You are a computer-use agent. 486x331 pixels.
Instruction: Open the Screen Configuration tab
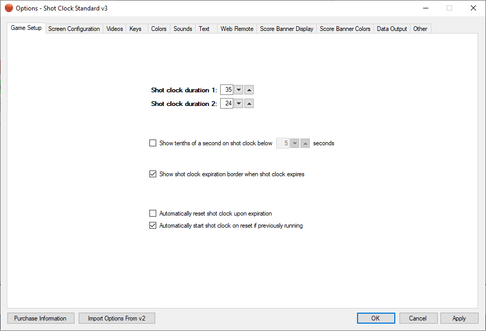pyautogui.click(x=74, y=29)
